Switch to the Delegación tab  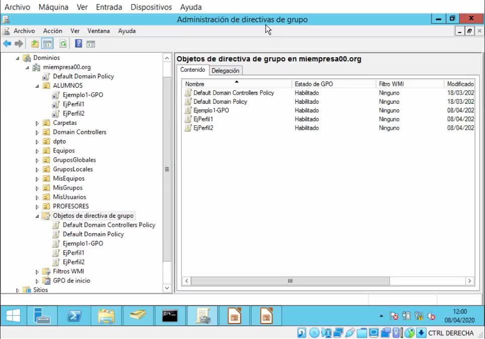[225, 70]
